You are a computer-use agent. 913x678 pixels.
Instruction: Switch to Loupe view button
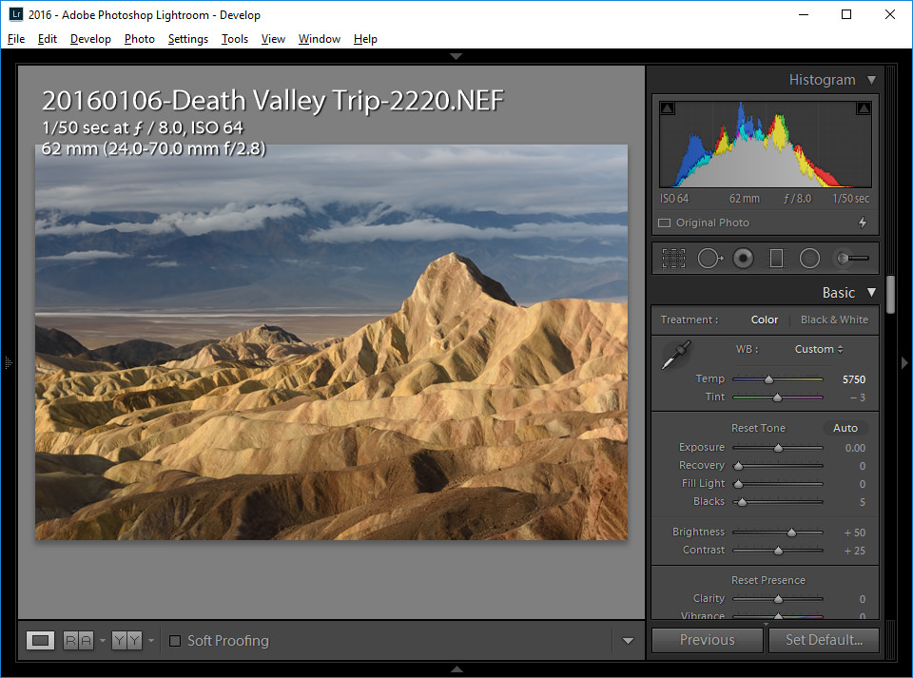pos(40,641)
